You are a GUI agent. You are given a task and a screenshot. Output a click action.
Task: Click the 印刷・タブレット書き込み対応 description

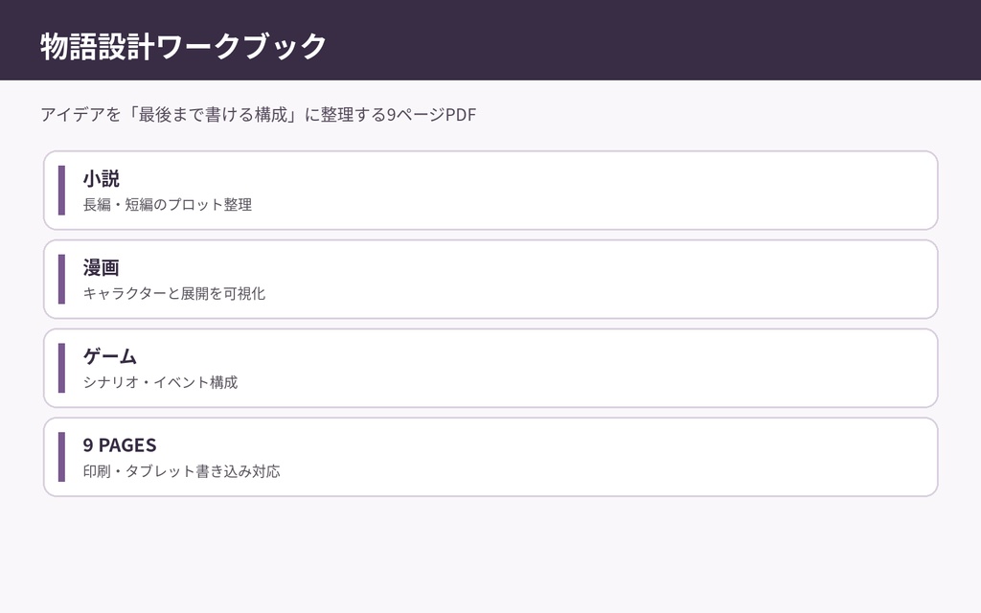click(x=181, y=471)
